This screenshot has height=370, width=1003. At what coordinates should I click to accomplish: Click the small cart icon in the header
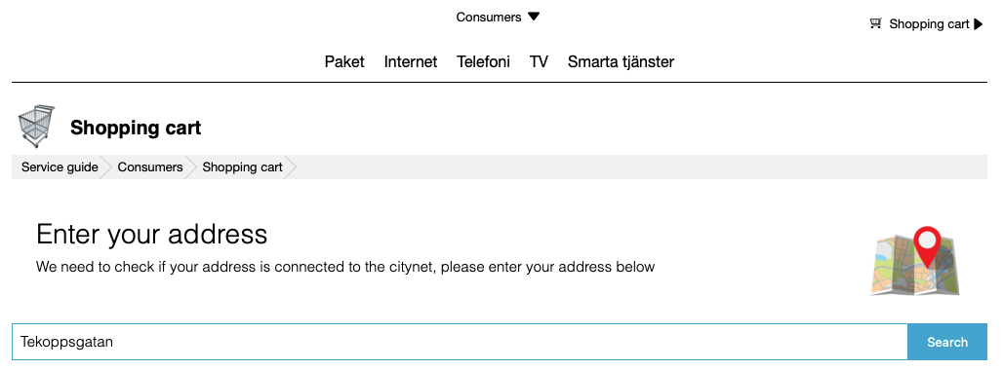[x=876, y=23]
